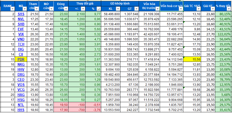
Task: Select the 122,02% change cell for VIX
Action: click(224, 34)
